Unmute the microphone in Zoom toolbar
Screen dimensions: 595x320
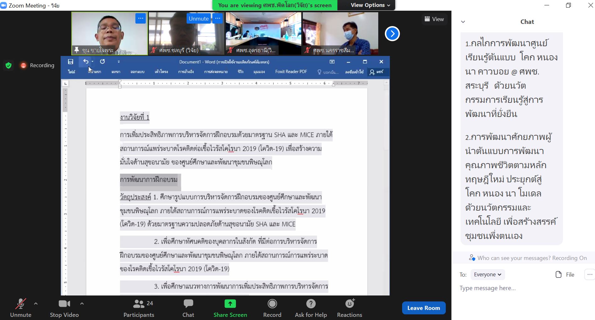pos(21,304)
